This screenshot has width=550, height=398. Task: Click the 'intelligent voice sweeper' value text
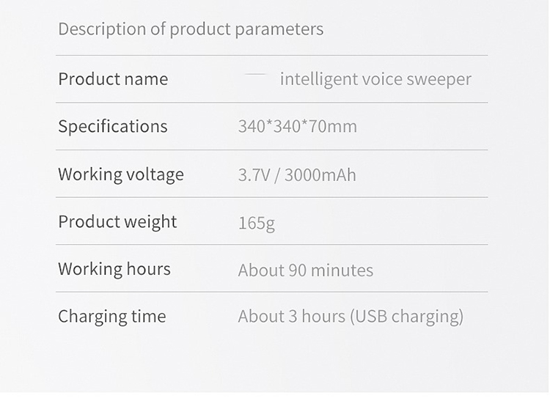[375, 79]
